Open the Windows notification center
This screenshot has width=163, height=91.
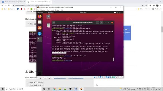[160, 89]
